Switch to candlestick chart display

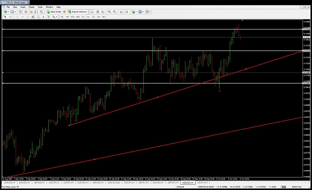click(x=98, y=12)
